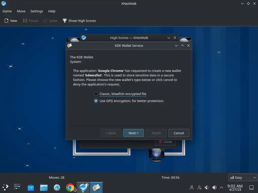Click the disabled < Back button
This screenshot has width=258, height=193.
tap(111, 133)
